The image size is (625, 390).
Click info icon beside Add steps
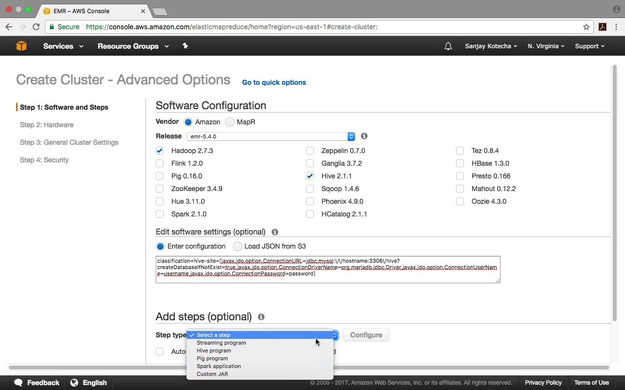261,317
